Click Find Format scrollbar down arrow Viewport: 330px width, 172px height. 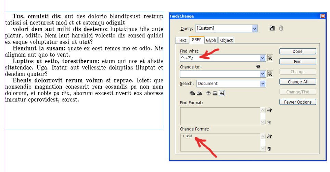[x=263, y=122]
